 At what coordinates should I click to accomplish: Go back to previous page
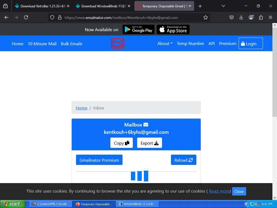click(6, 17)
